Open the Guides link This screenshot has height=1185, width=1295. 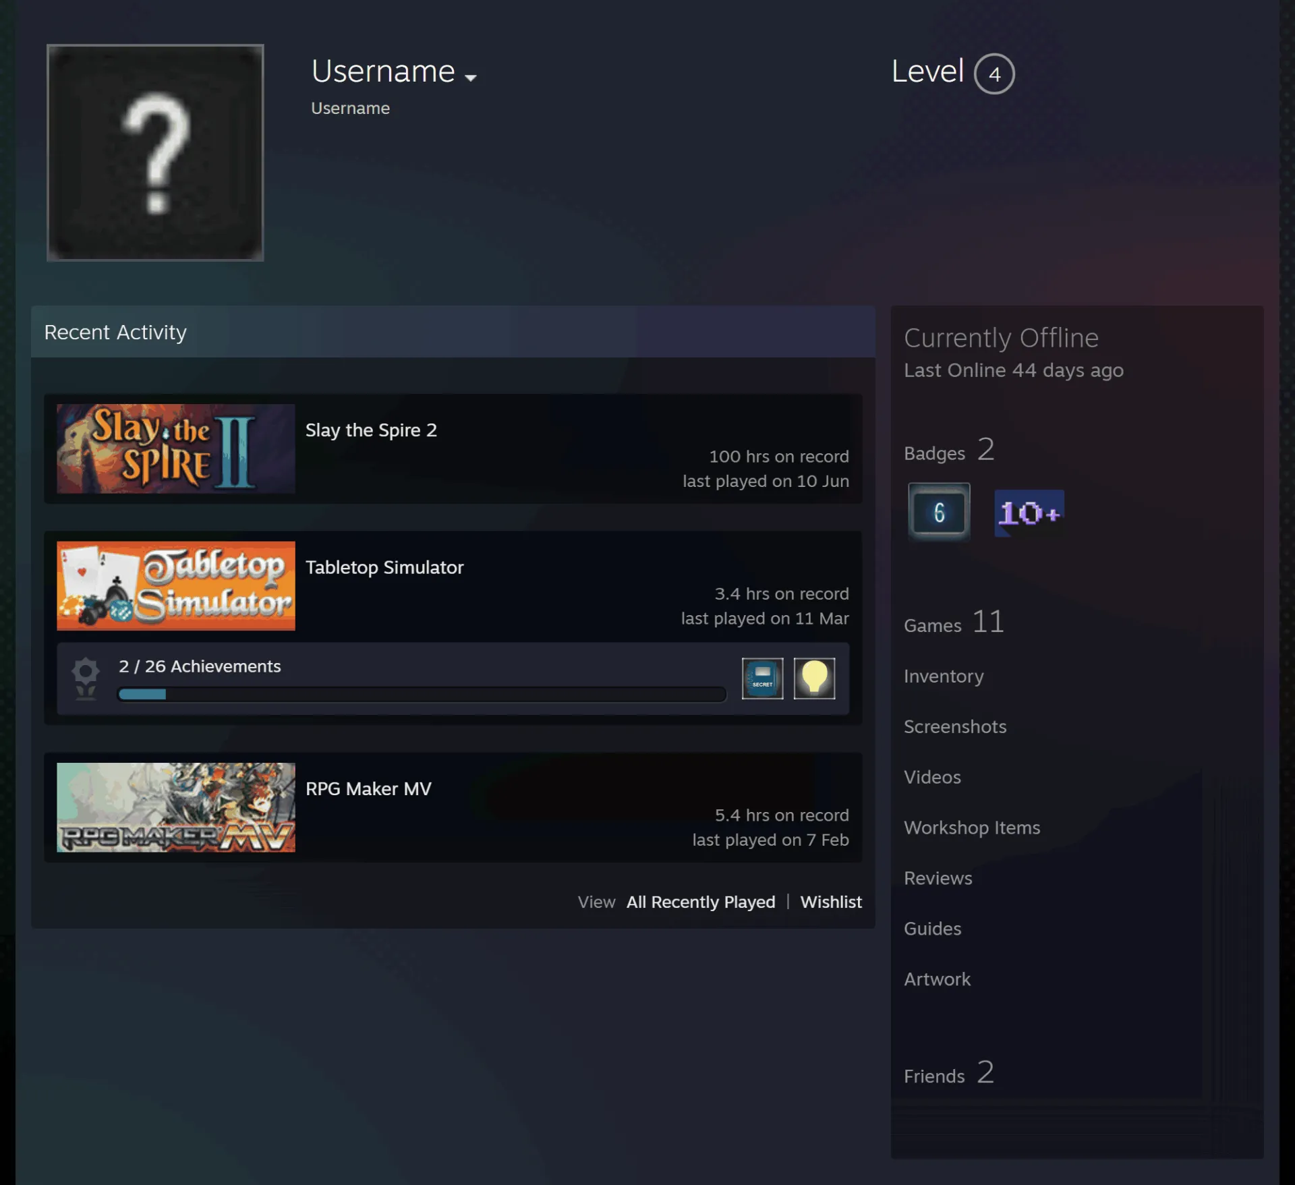coord(932,929)
